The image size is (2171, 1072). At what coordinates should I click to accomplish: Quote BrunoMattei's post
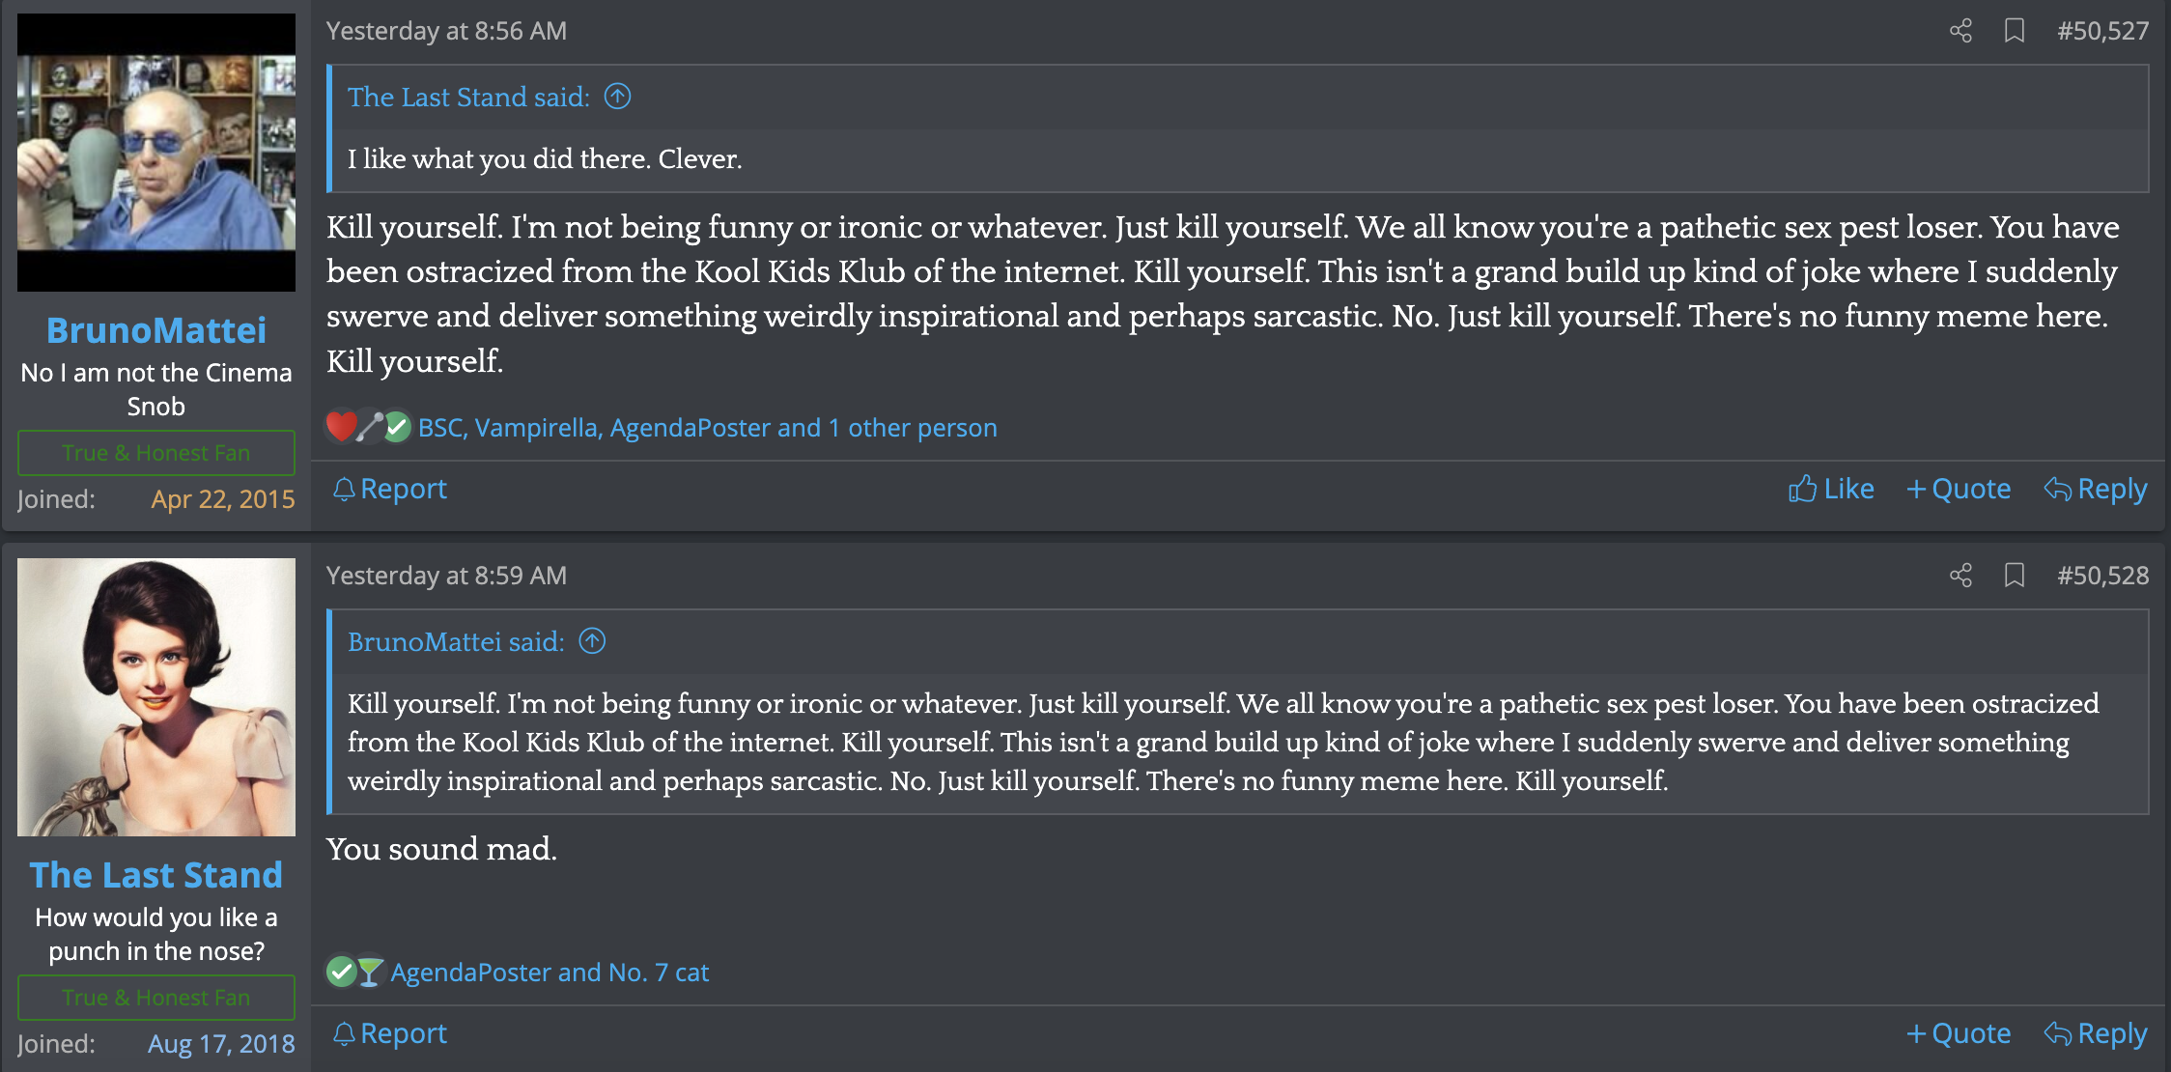pos(1959,489)
